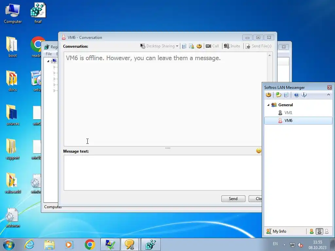Launch Google Chrome from taskbar

tap(90, 244)
